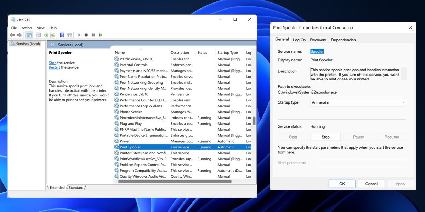Click gear icon of Performance Logs & Alerts

(117, 106)
